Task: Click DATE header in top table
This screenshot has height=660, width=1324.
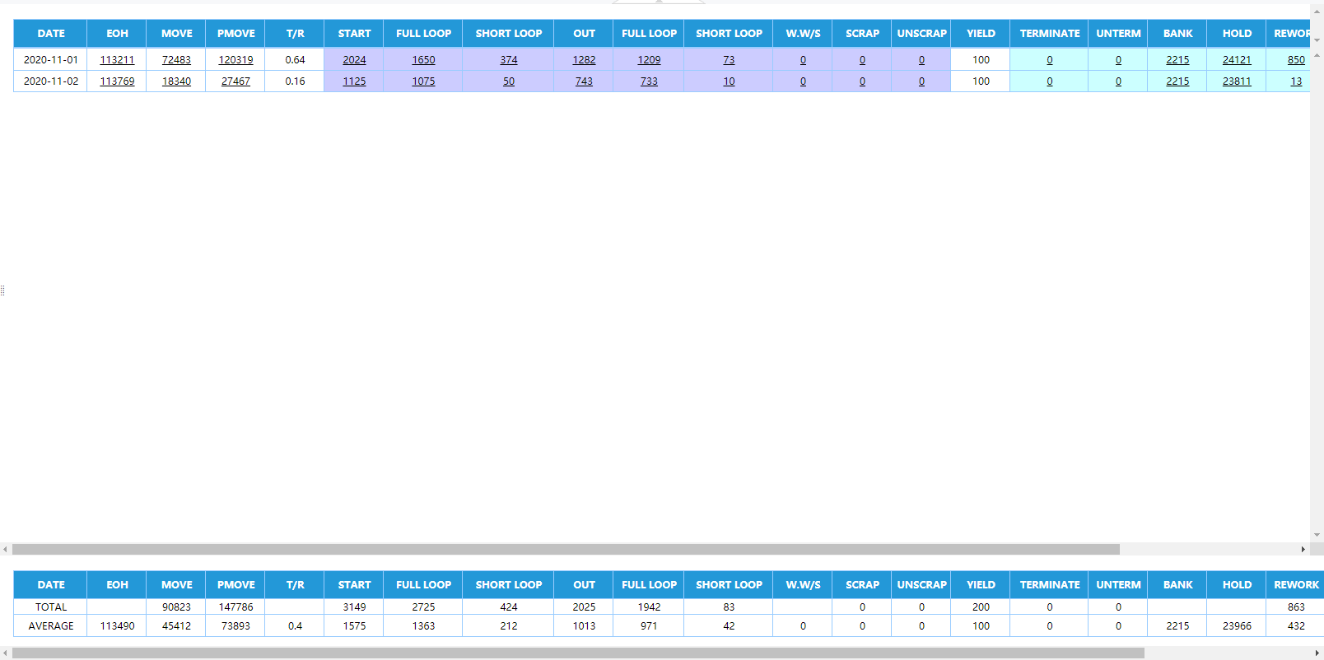Action: coord(51,34)
